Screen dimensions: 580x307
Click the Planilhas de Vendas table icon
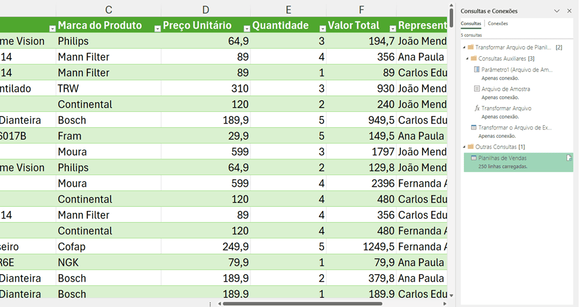(x=473, y=158)
